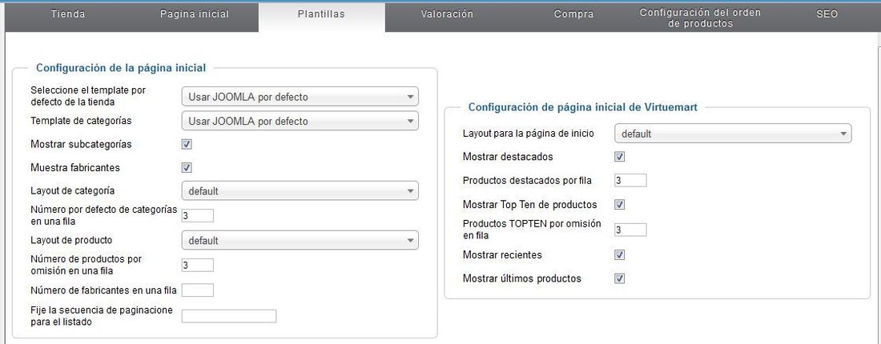Open Configuración del orden de productos tab
Image resolution: width=881 pixels, height=344 pixels.
[701, 18]
